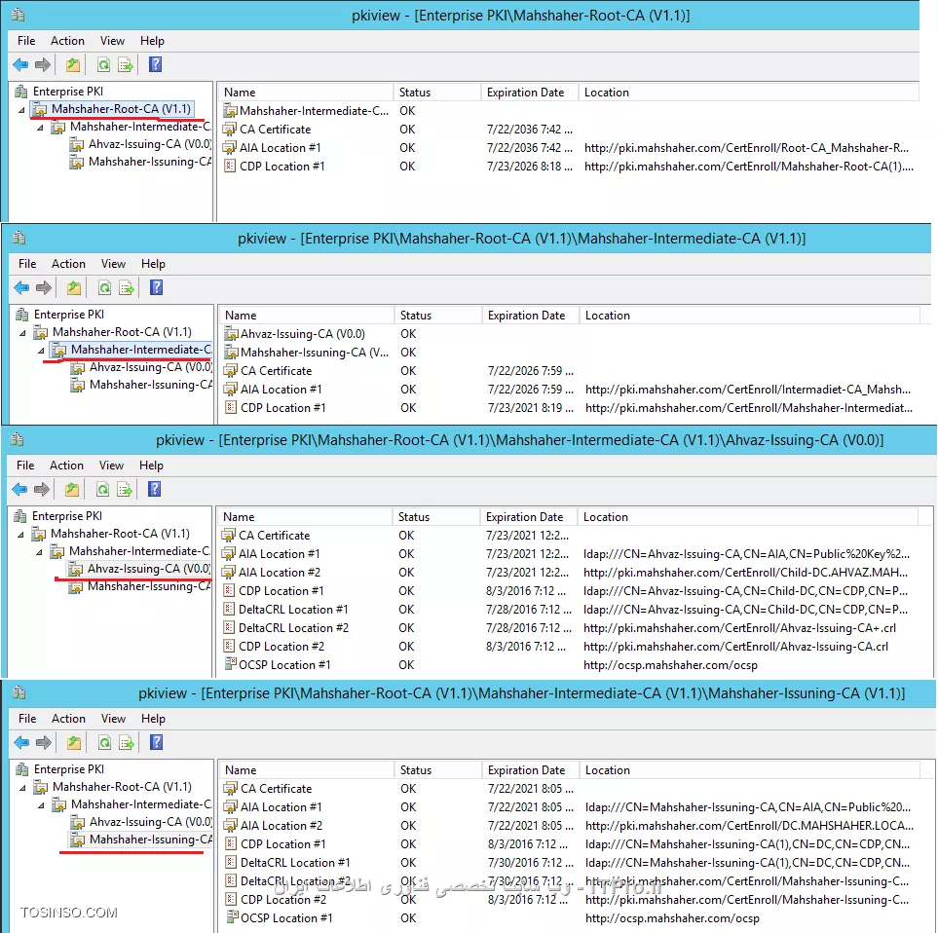Open Action menu in Root-CA window
The height and width of the screenshot is (933, 938).
pyautogui.click(x=67, y=41)
